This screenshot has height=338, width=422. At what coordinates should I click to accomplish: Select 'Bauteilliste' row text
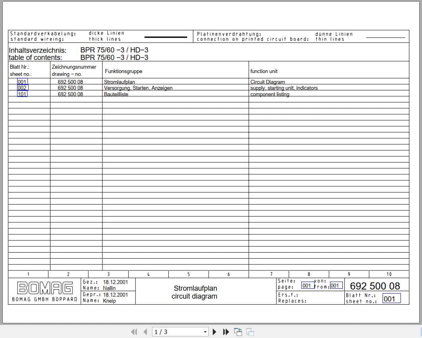click(x=116, y=94)
